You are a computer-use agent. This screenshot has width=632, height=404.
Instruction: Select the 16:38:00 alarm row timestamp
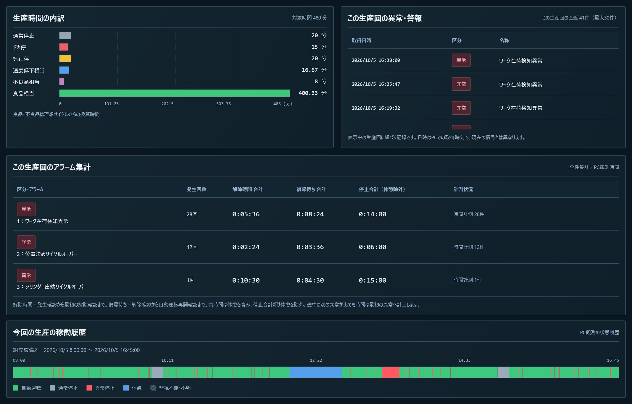pos(376,60)
